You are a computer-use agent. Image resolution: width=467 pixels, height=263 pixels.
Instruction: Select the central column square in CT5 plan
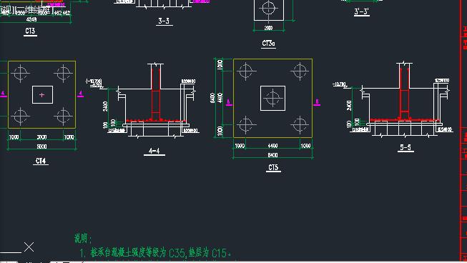click(272, 98)
